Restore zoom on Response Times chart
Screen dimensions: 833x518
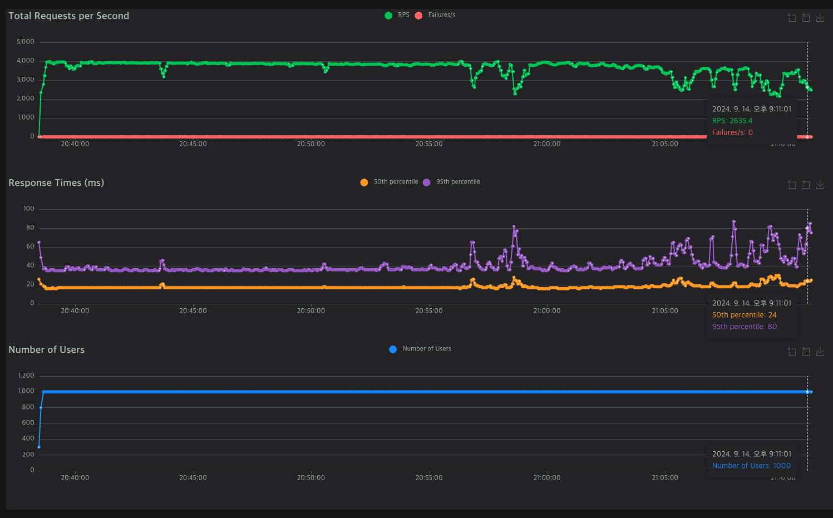806,185
